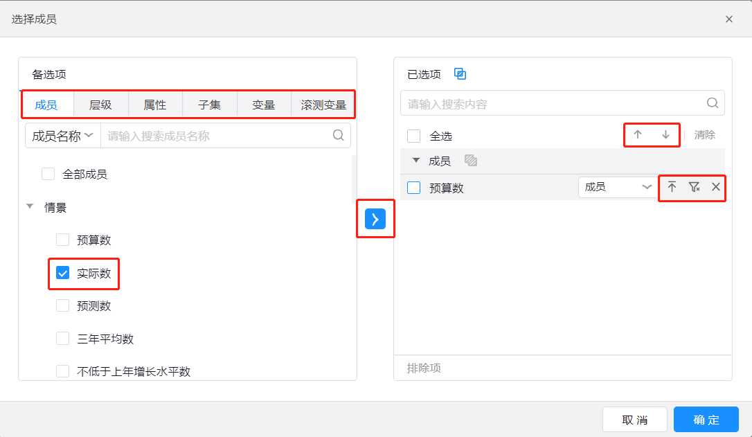Click search magnifier in 成员名称 search box
752x437 pixels.
click(338, 136)
